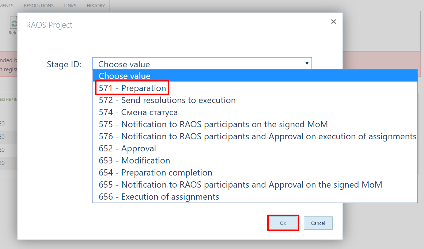Click the Stage ID combo box field
The height and width of the screenshot is (249, 424).
[202, 64]
